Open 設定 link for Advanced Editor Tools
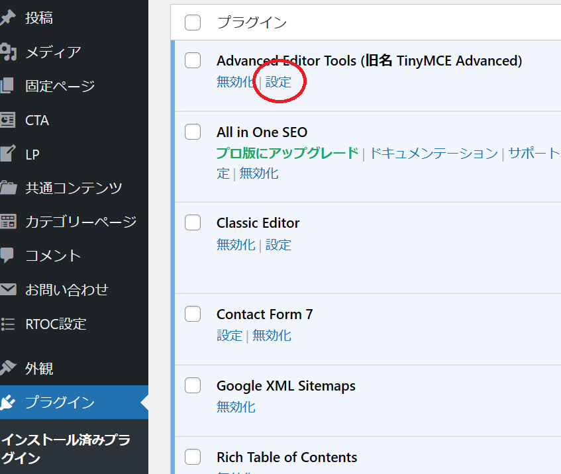561x474 pixels. 278,82
